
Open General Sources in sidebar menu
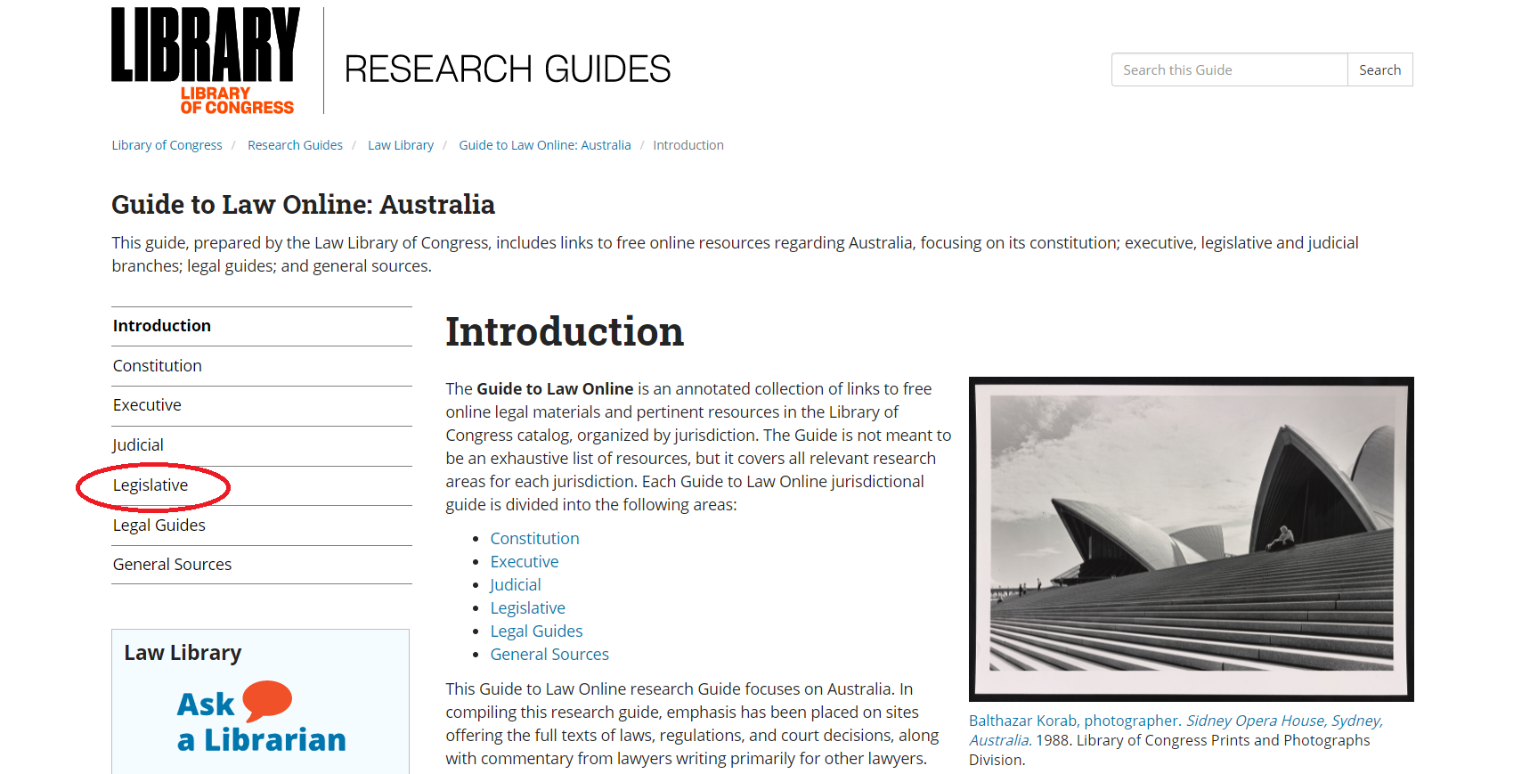262,565
